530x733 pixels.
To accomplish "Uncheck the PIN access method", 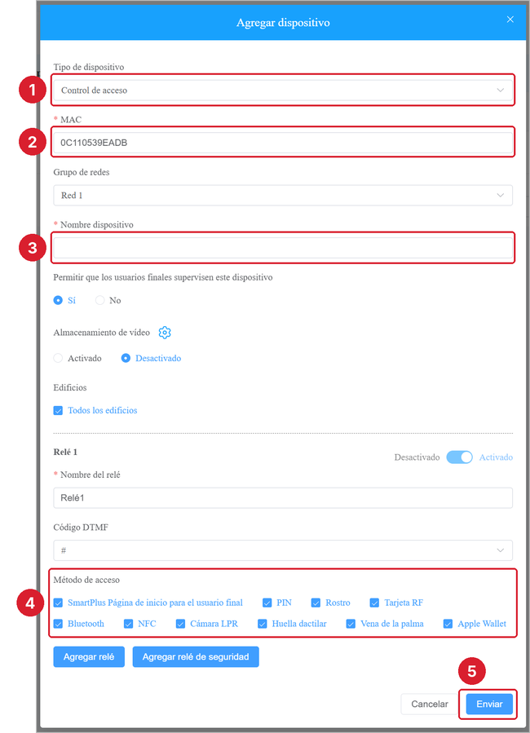I will (267, 603).
